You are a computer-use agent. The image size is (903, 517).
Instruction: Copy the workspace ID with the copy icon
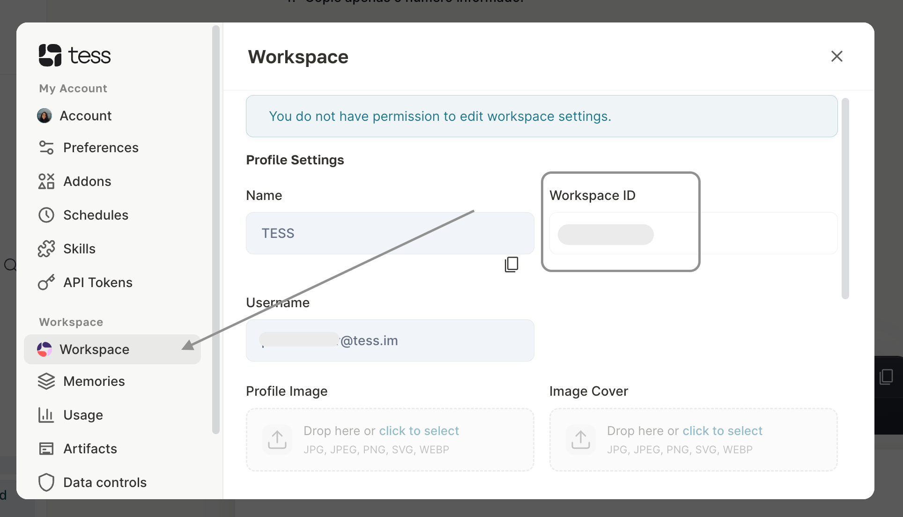(x=511, y=265)
